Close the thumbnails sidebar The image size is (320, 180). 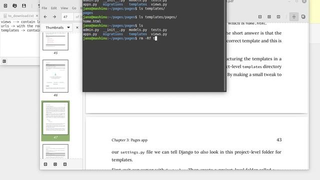tap(77, 27)
